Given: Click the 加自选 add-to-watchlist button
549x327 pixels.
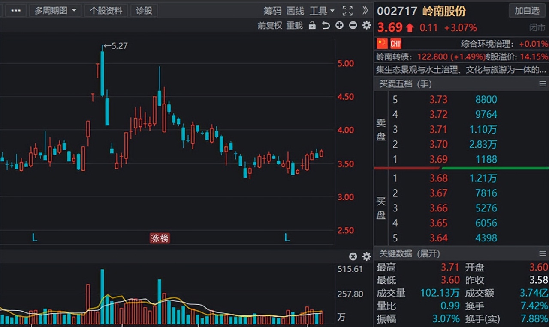Looking at the screenshot, I should click(x=527, y=11).
